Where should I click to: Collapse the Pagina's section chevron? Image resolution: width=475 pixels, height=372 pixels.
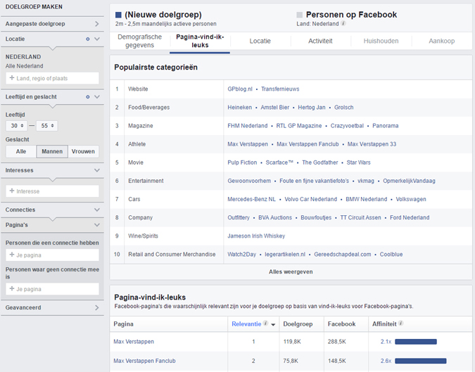point(97,225)
